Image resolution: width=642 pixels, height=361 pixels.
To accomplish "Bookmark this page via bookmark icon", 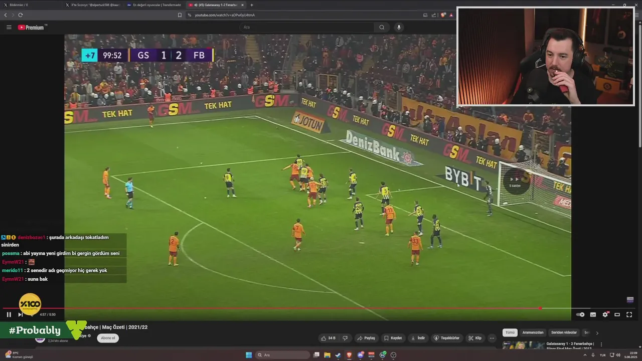I will (180, 15).
